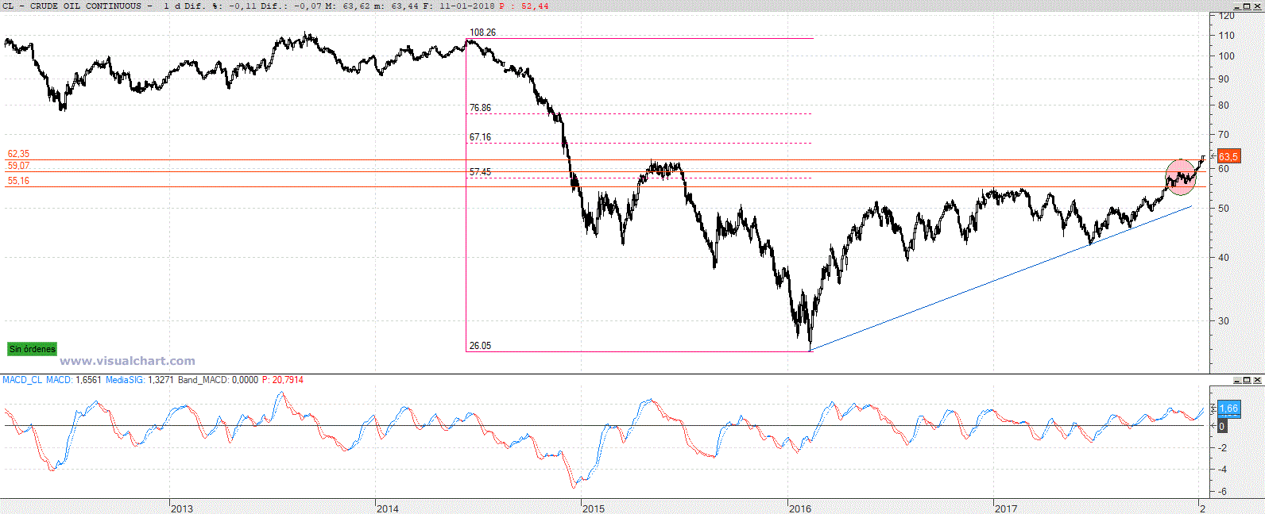Click the blue 1,66 MACD value tag
The height and width of the screenshot is (514, 1265).
pos(1228,409)
